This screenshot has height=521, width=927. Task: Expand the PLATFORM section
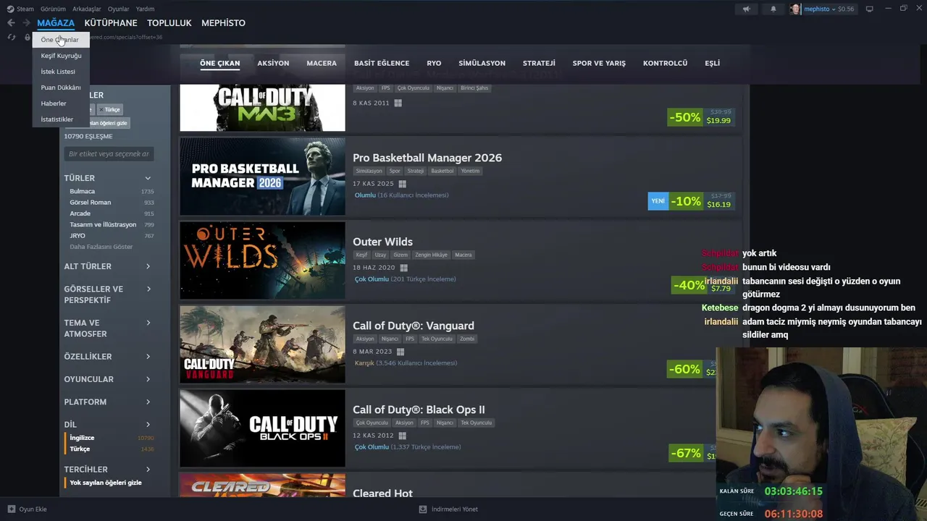point(148,402)
